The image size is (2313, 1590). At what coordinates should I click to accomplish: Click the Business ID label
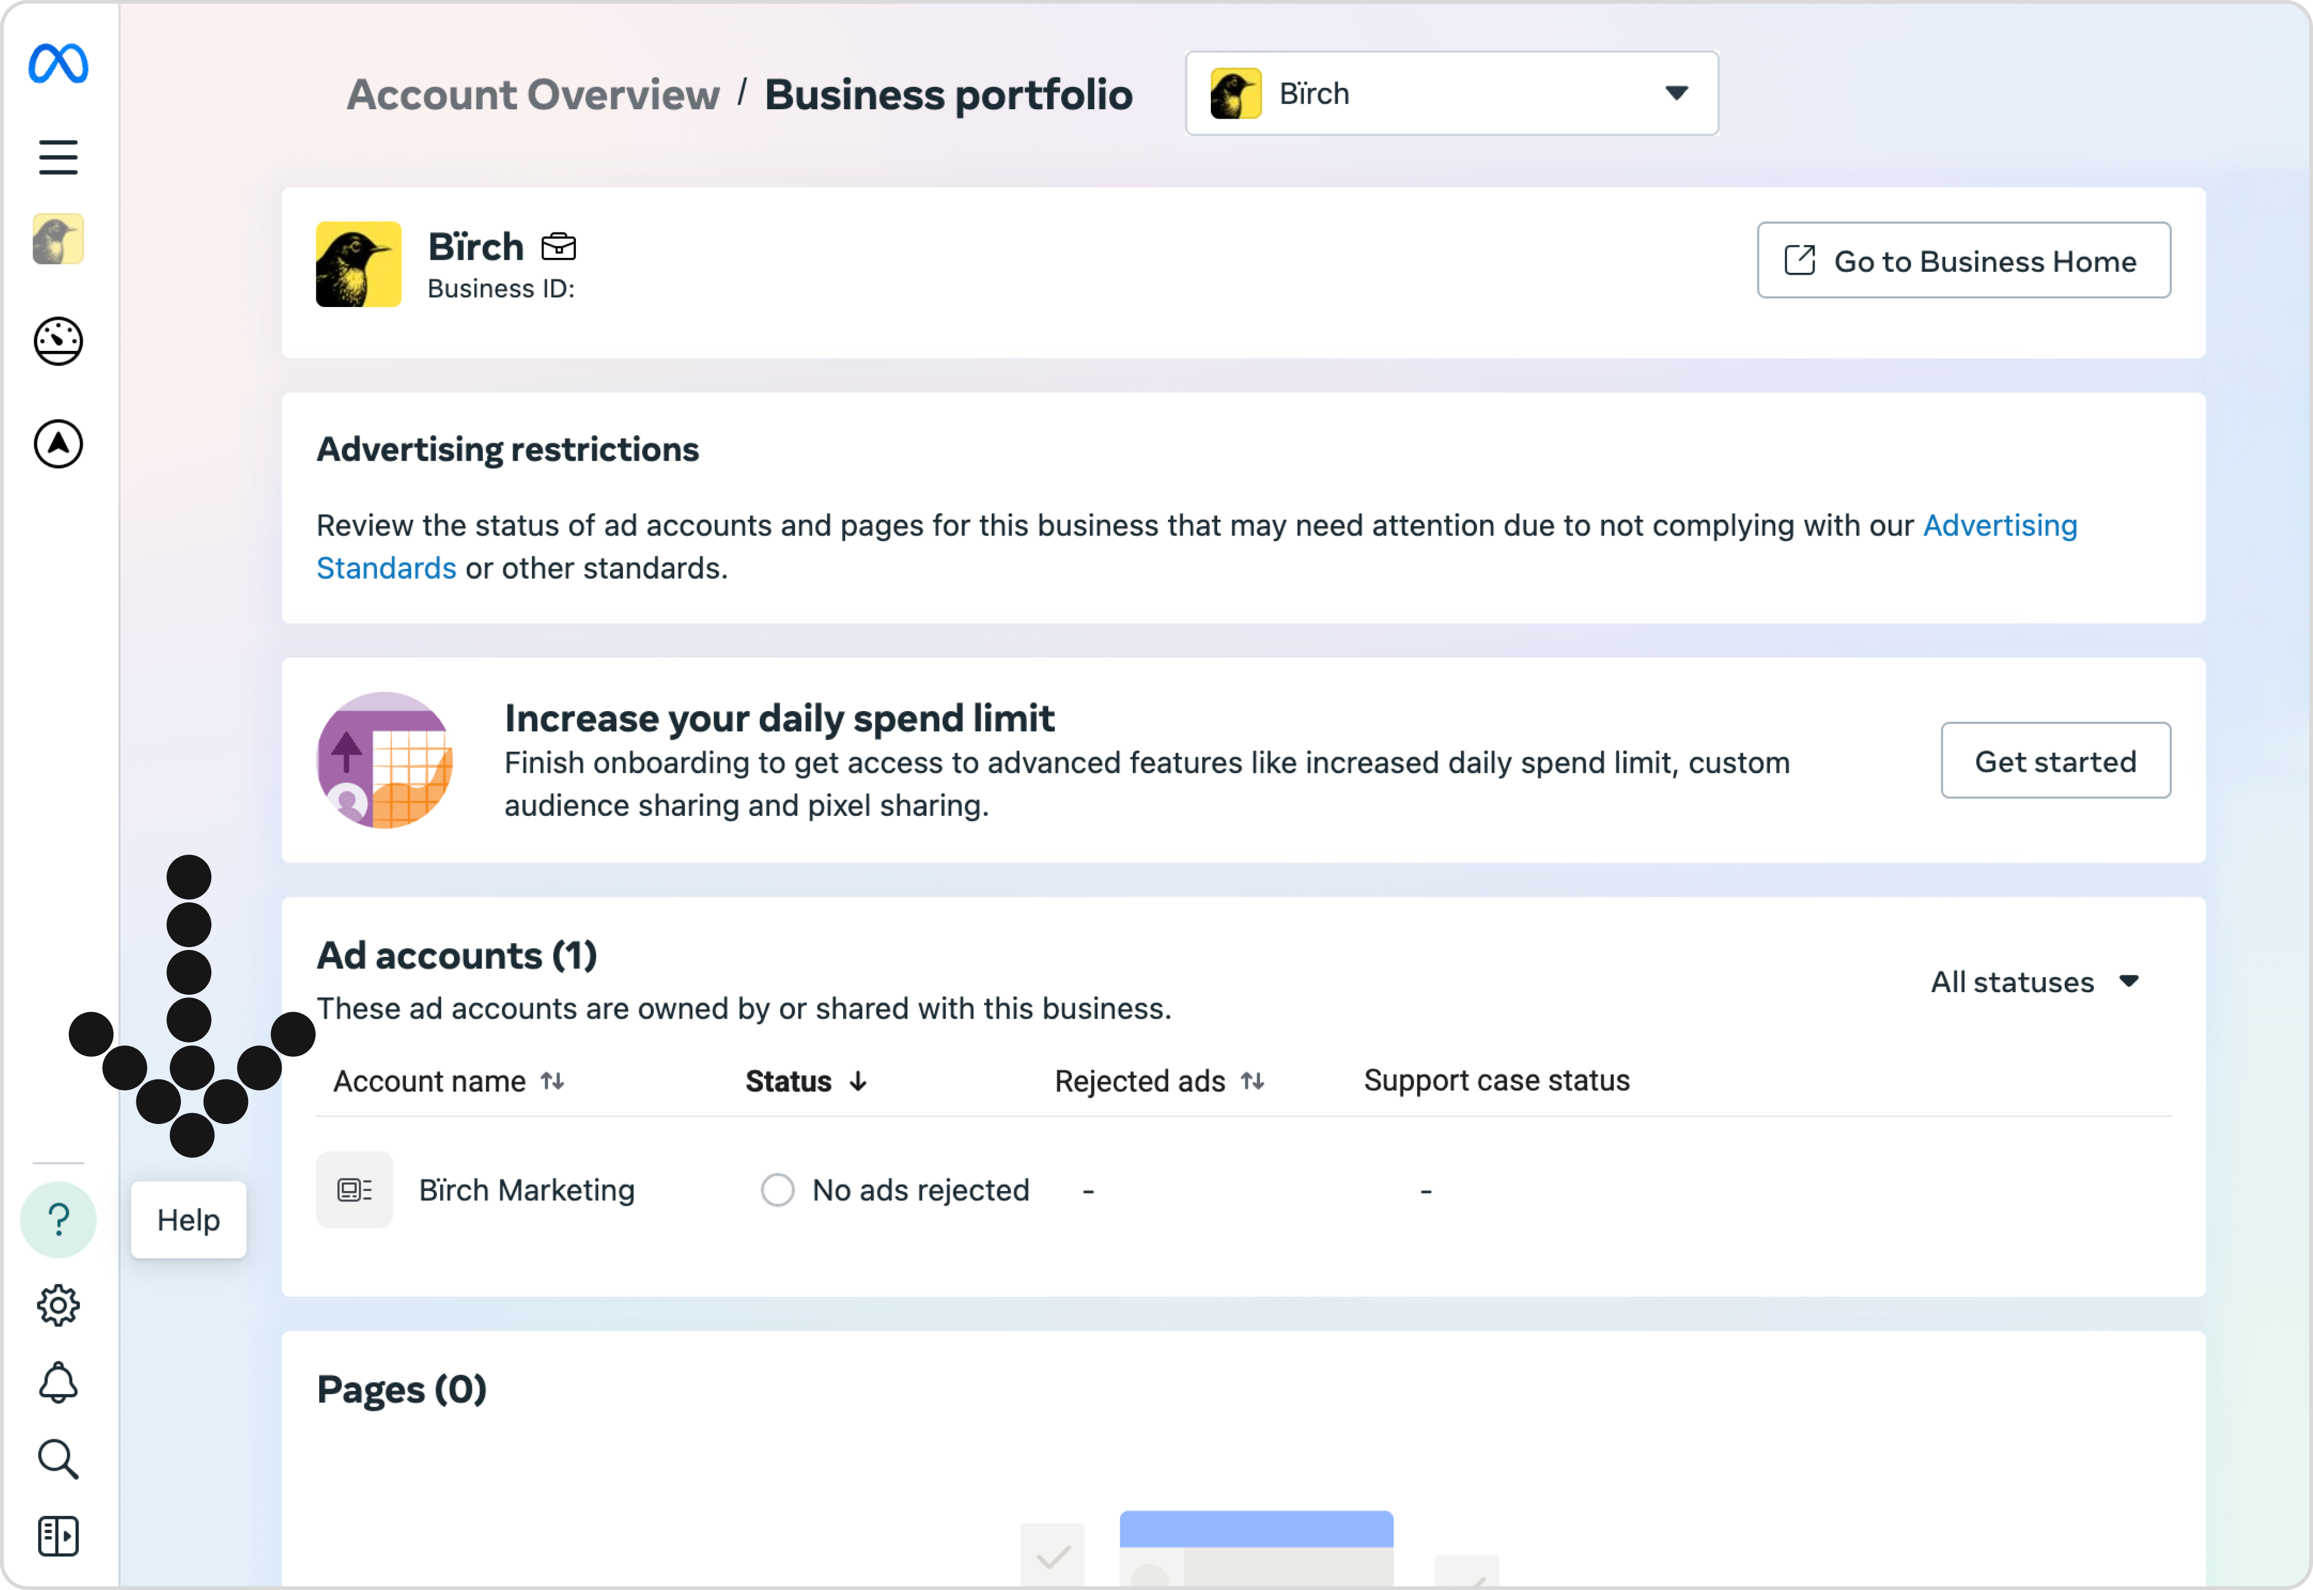(501, 289)
